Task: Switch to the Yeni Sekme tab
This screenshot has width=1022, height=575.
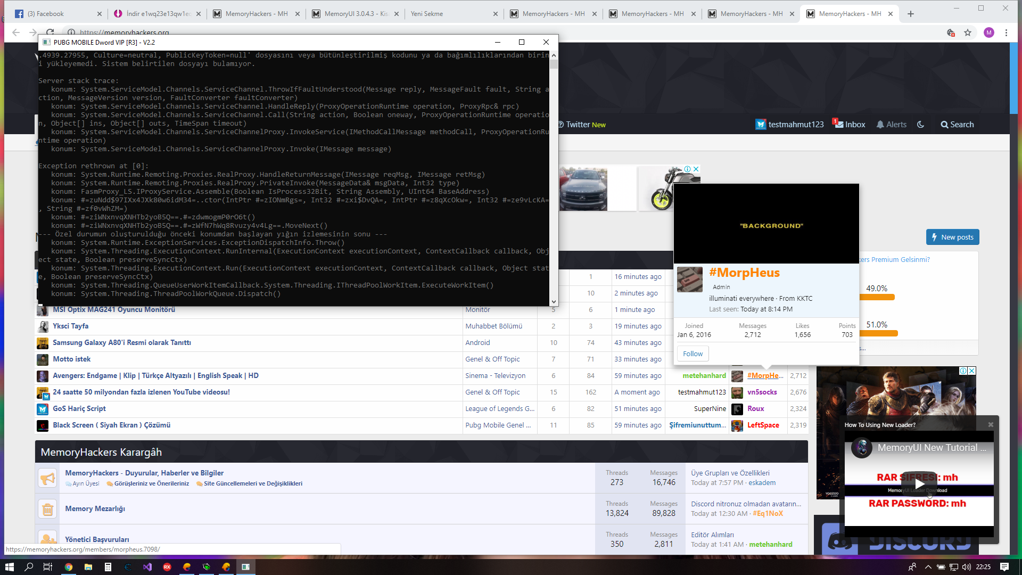Action: point(452,14)
